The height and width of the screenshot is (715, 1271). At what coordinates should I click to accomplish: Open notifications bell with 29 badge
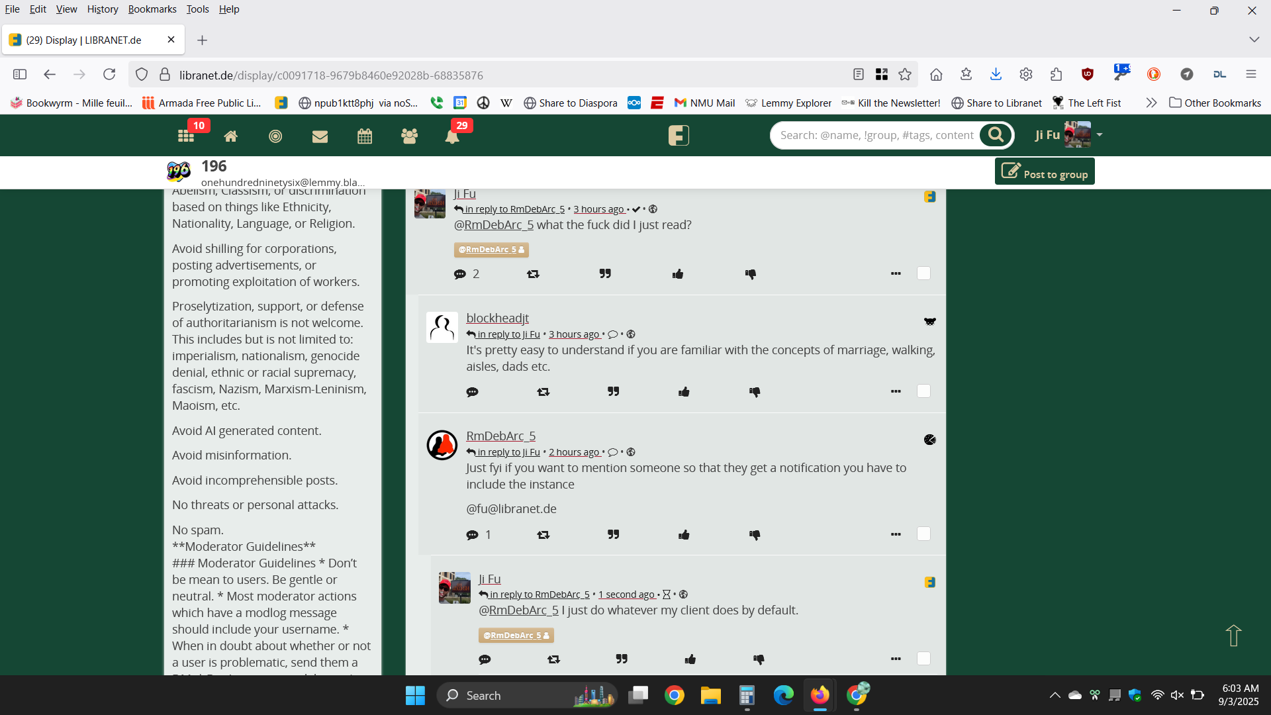(452, 136)
